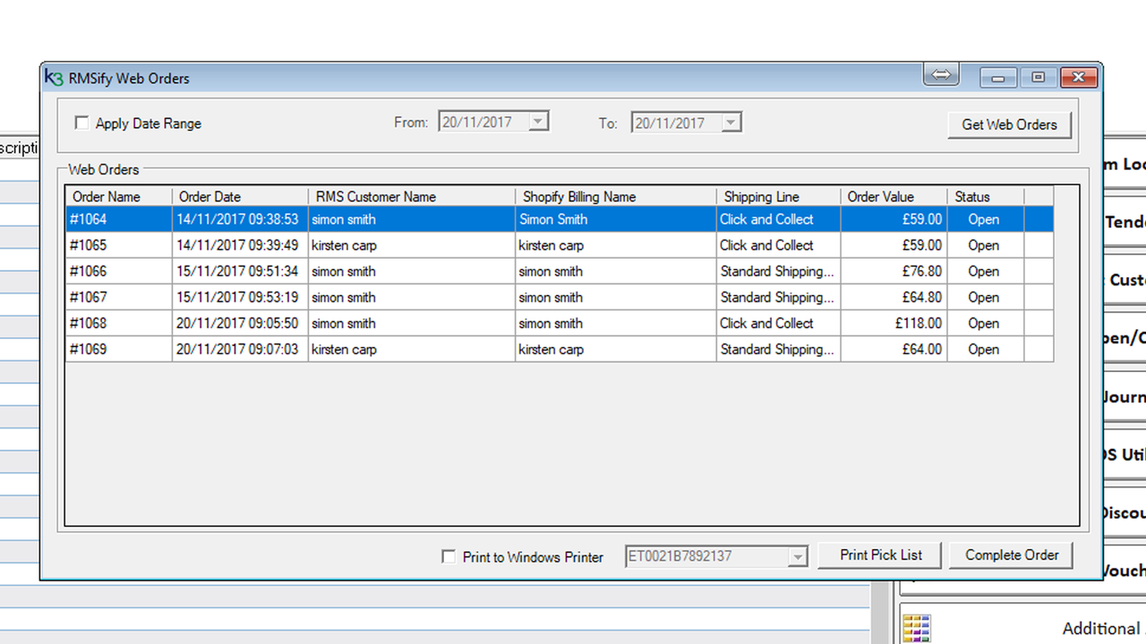
Task: Select order #1064 row
Action: 560,219
